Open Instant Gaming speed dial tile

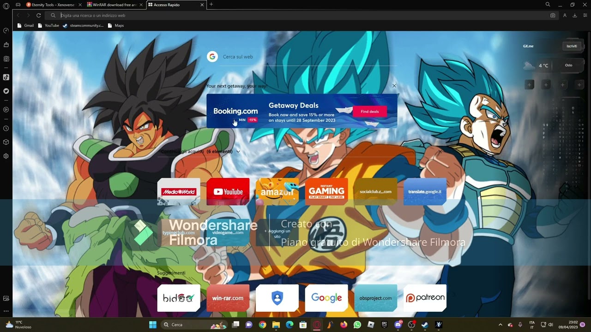[x=326, y=192]
